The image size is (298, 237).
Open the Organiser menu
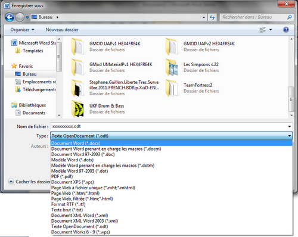(x=22, y=30)
